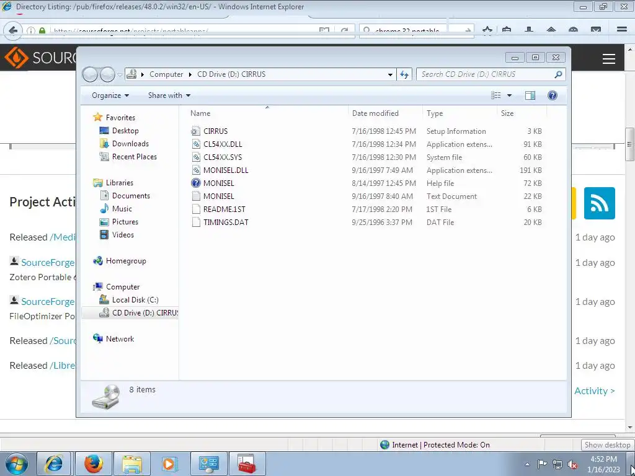Viewport: 635px width, 476px height.
Task: Open Windows Explorer from taskbar
Action: pyautogui.click(x=132, y=464)
